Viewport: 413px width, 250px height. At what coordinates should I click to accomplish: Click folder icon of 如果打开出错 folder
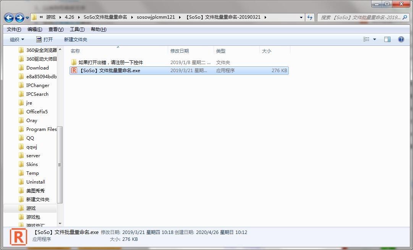click(74, 62)
